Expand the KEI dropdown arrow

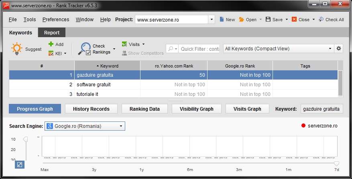pyautogui.click(x=65, y=54)
